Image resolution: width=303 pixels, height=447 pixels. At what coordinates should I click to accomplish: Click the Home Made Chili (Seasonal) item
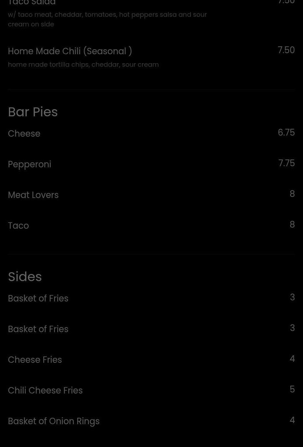tap(70, 51)
